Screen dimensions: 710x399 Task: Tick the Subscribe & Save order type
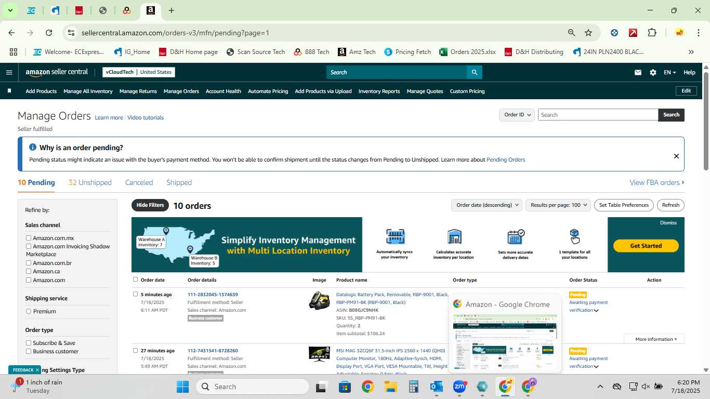29,343
